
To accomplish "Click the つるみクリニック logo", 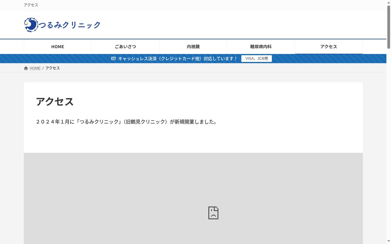I will [x=62, y=25].
